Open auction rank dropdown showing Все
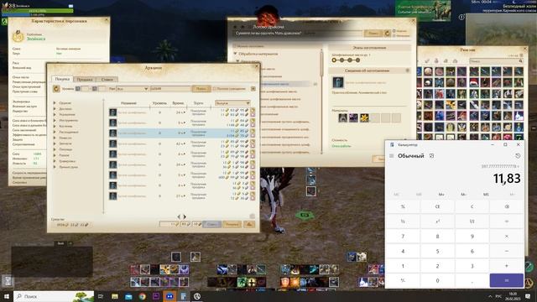 point(133,89)
